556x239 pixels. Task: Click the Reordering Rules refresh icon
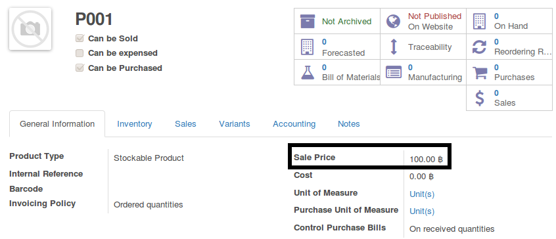(479, 47)
